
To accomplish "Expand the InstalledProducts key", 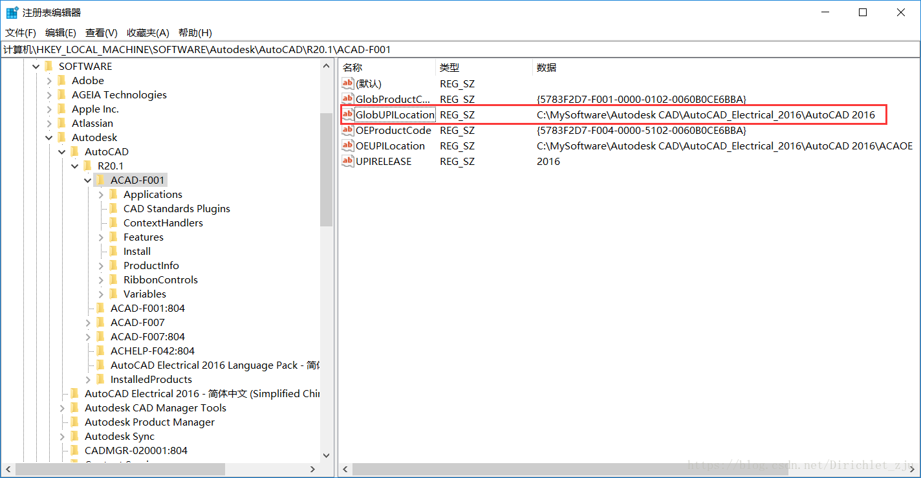I will (88, 379).
